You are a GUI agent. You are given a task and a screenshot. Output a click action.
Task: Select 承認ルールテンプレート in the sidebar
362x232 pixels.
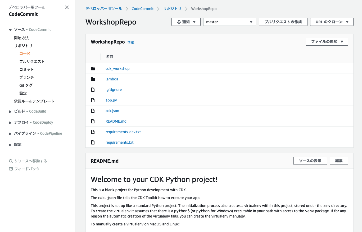[34, 101]
